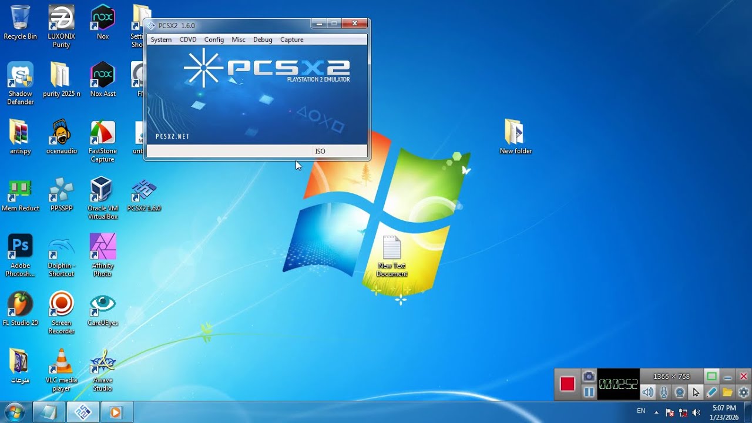Click the ISO label in PCSX2 status bar
The height and width of the screenshot is (423, 752).
coord(320,151)
